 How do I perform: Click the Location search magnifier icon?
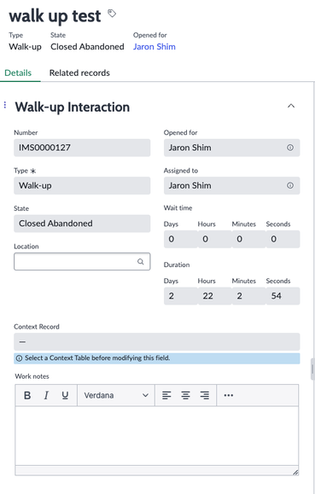pyautogui.click(x=141, y=261)
